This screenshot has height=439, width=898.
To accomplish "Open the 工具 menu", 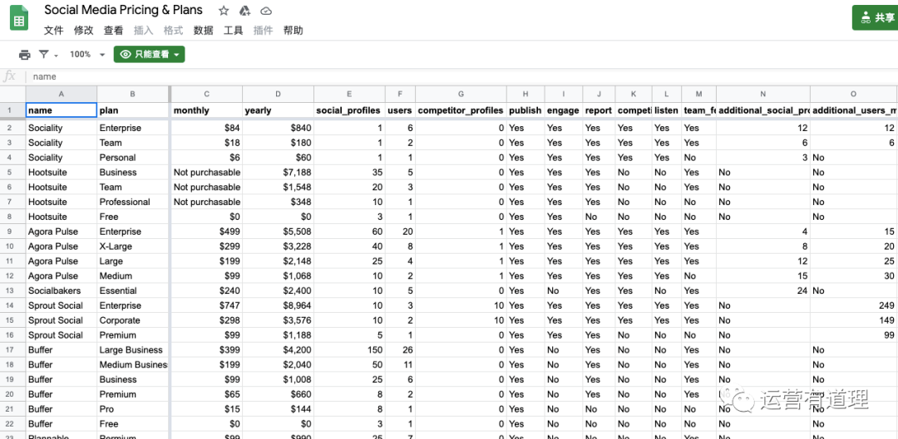I will [x=233, y=31].
